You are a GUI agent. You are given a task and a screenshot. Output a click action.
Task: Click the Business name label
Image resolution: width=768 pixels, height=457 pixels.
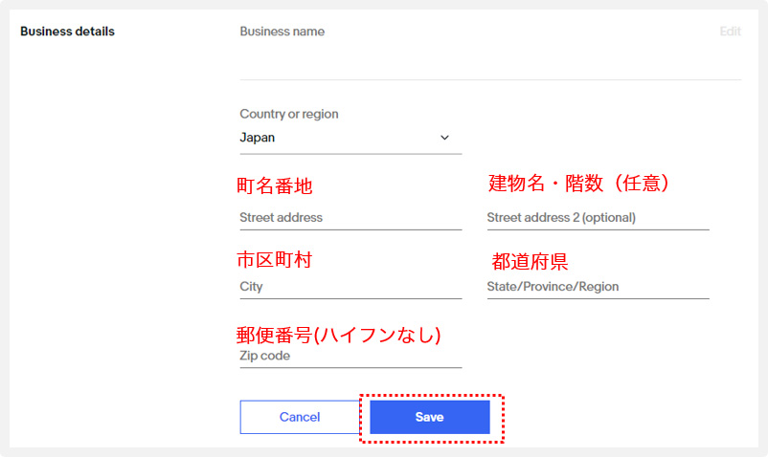tap(282, 32)
